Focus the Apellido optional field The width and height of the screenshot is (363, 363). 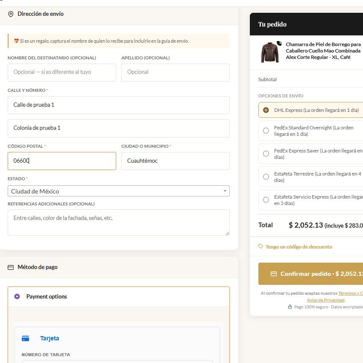pos(176,73)
